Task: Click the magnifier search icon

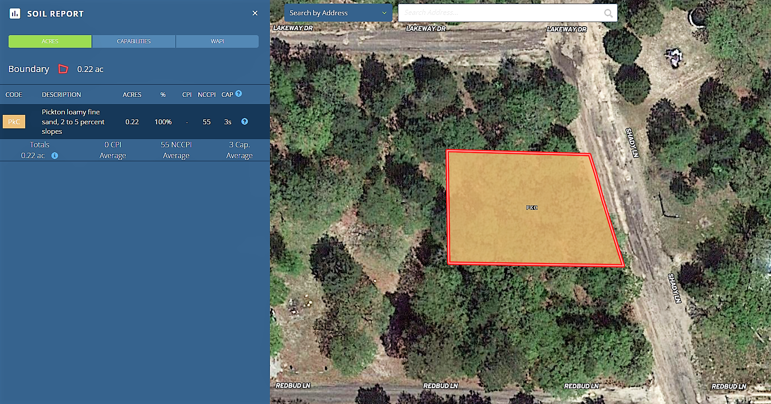Action: (x=608, y=13)
